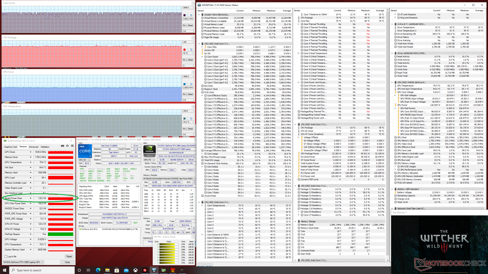Click the Current column header in first sensor panel
This screenshot has height=274, width=488.
click(x=240, y=11)
